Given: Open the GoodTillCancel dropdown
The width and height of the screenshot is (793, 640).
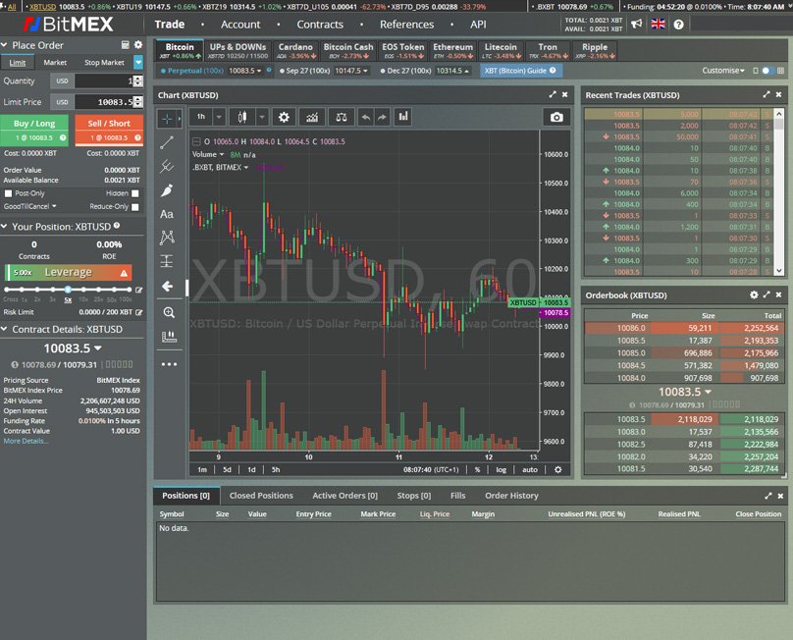Looking at the screenshot, I should point(29,206).
